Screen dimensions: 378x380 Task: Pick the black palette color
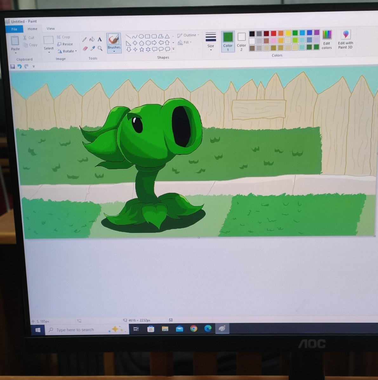click(252, 34)
